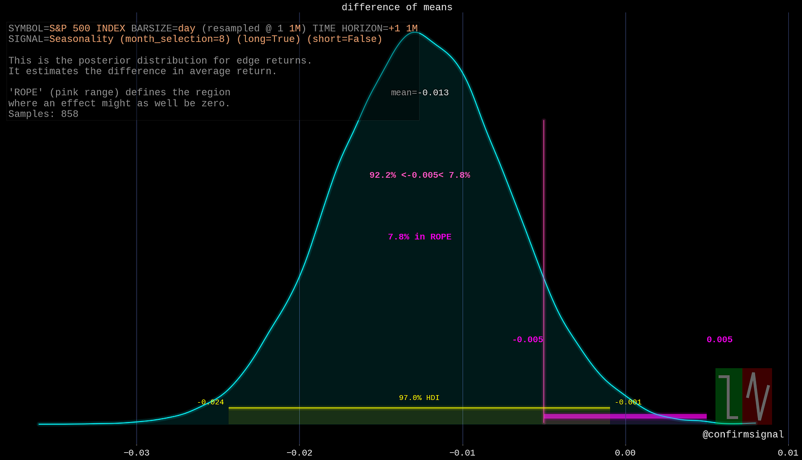802x460 pixels.
Task: Click the red zigzag logo half
Action: pos(757,396)
